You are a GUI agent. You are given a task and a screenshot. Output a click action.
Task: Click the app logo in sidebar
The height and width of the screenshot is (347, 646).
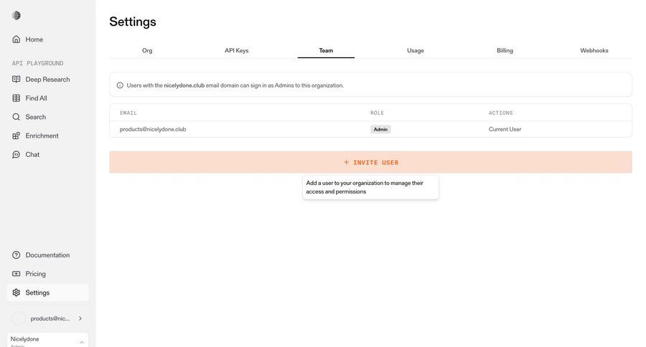(17, 16)
